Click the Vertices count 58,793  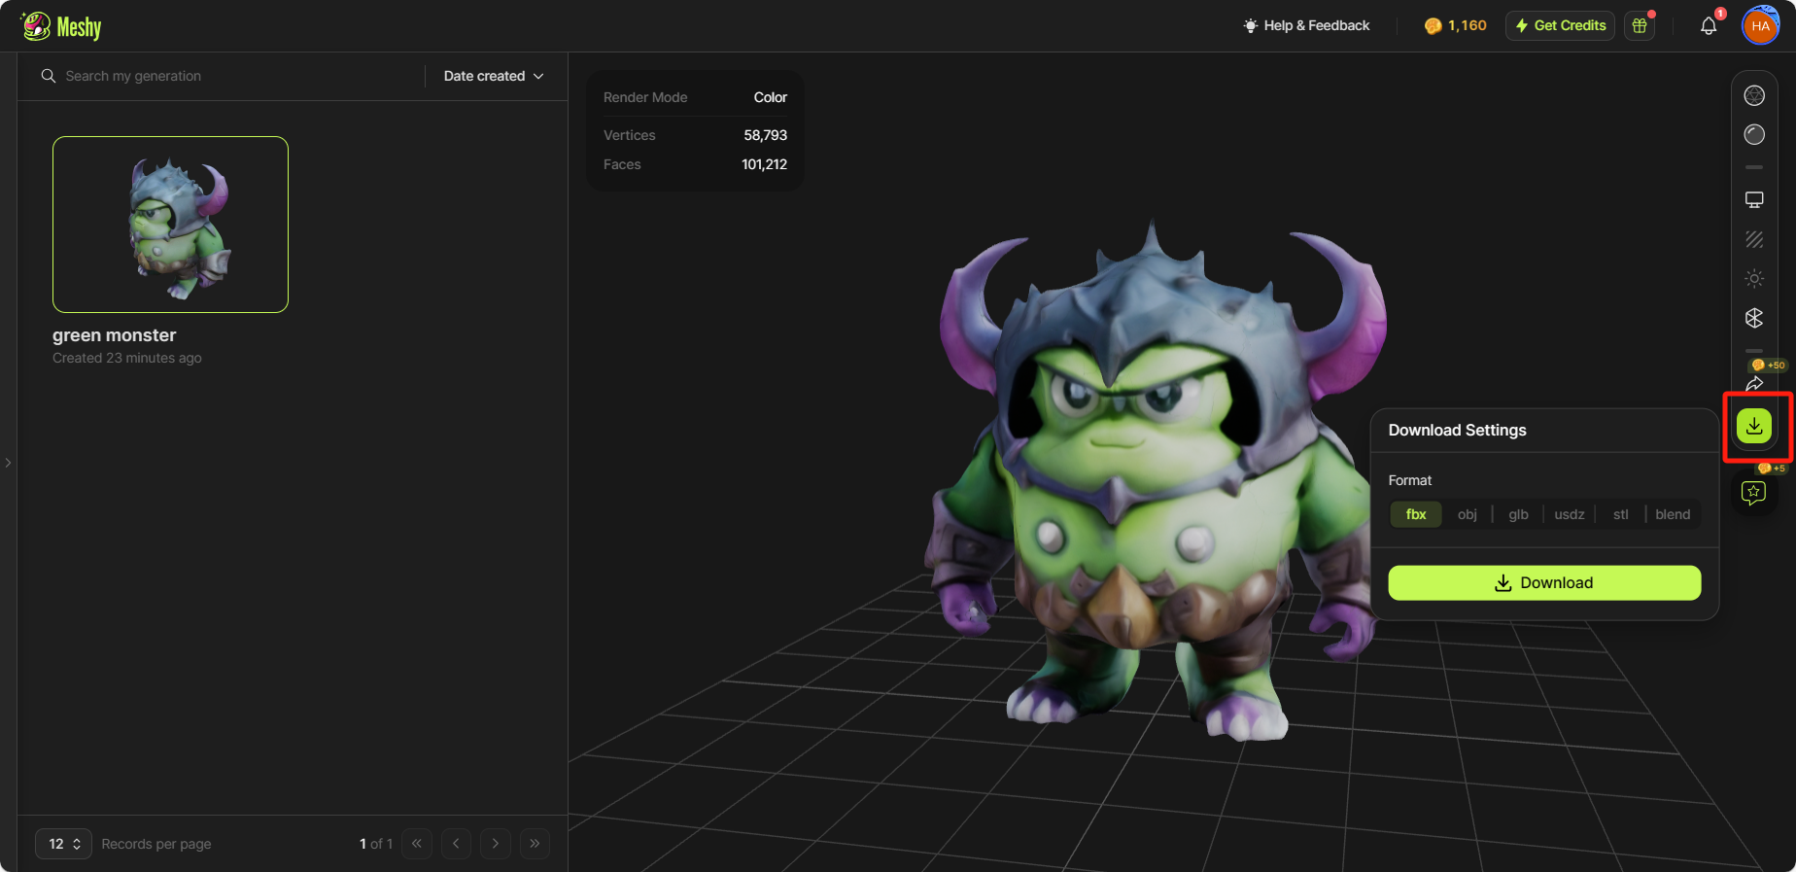click(766, 135)
